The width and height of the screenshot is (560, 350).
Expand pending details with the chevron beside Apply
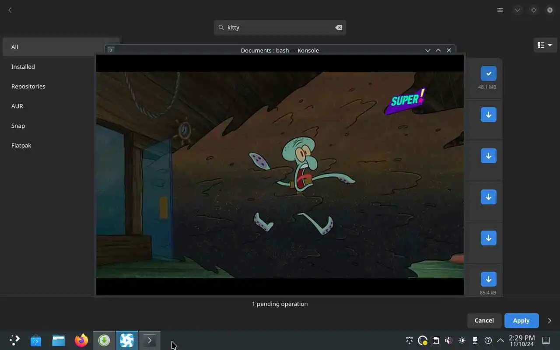pyautogui.click(x=549, y=321)
